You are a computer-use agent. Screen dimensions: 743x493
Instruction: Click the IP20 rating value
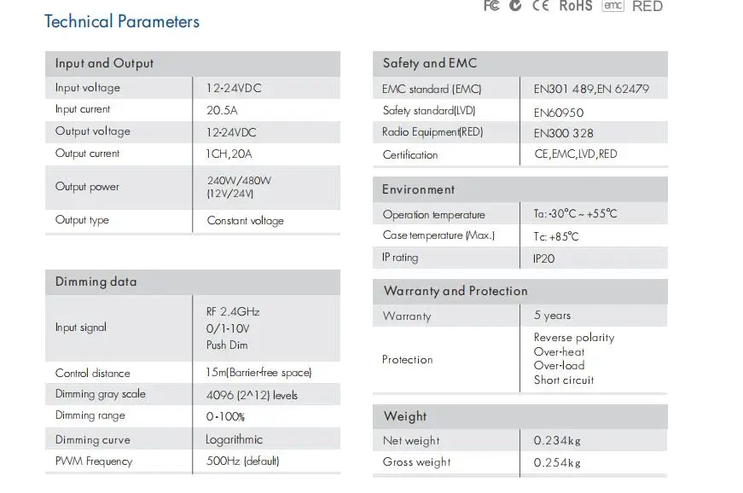(x=543, y=258)
